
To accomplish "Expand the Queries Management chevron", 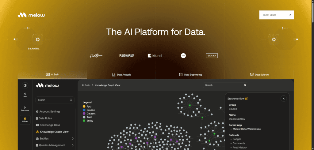I will coord(73,145).
